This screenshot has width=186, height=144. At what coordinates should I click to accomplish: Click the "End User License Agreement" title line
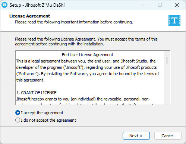[x=88, y=55]
